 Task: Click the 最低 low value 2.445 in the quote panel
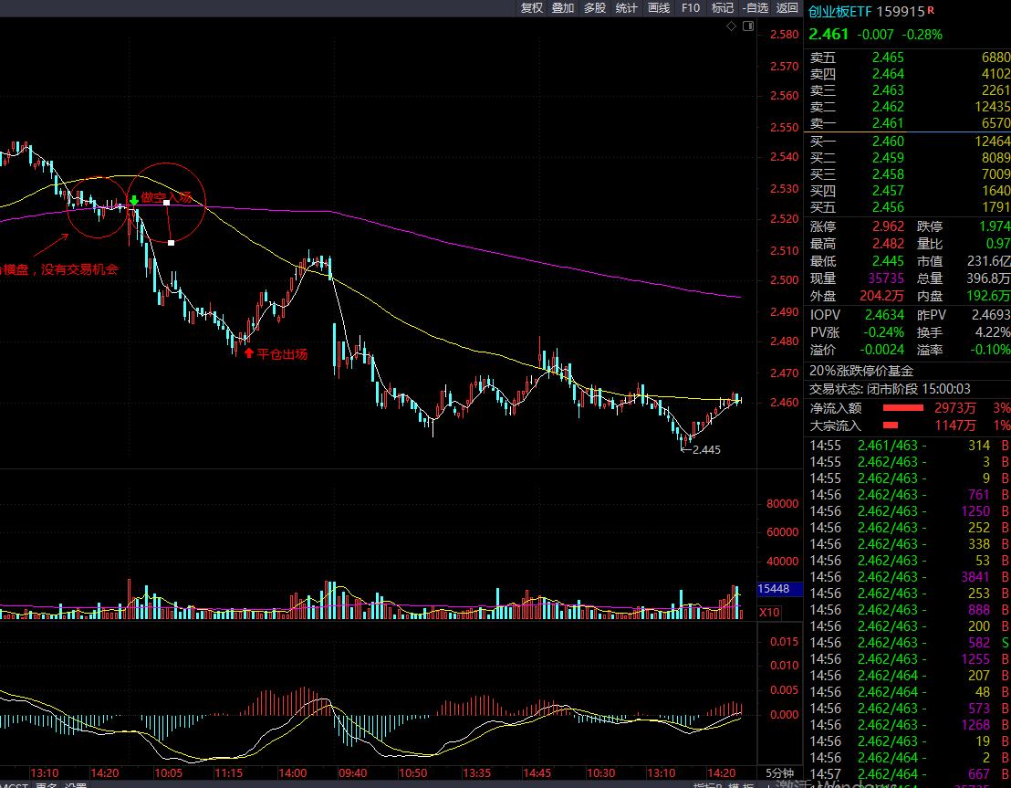(x=888, y=261)
